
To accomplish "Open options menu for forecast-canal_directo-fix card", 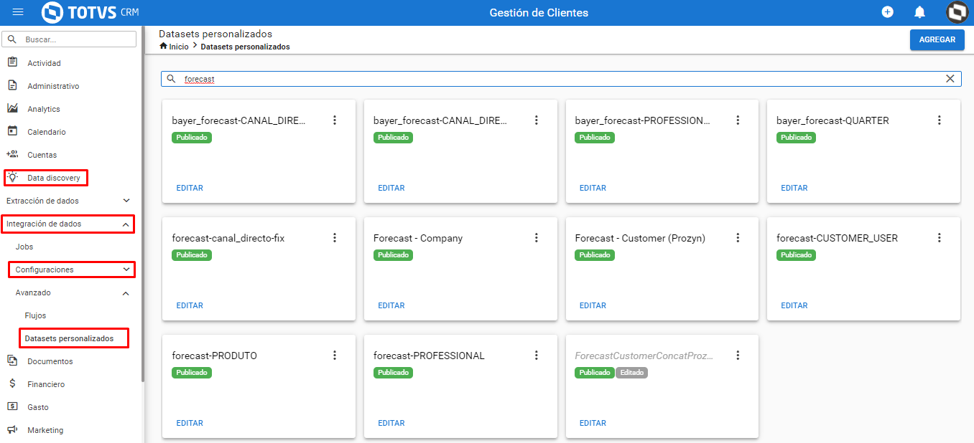I will (x=335, y=238).
